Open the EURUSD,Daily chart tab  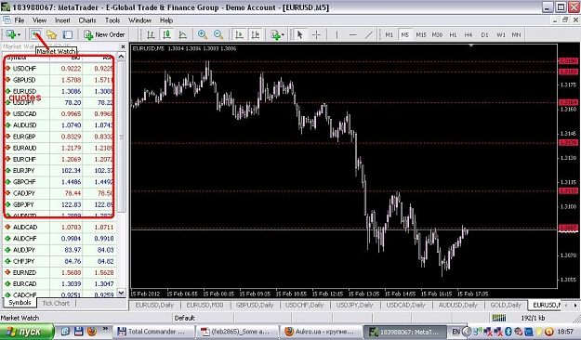pos(154,306)
